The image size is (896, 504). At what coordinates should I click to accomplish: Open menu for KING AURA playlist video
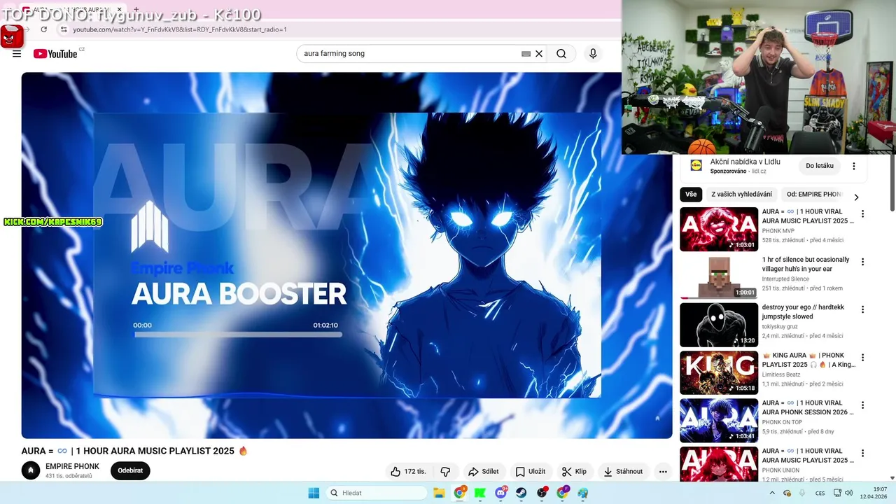(862, 358)
